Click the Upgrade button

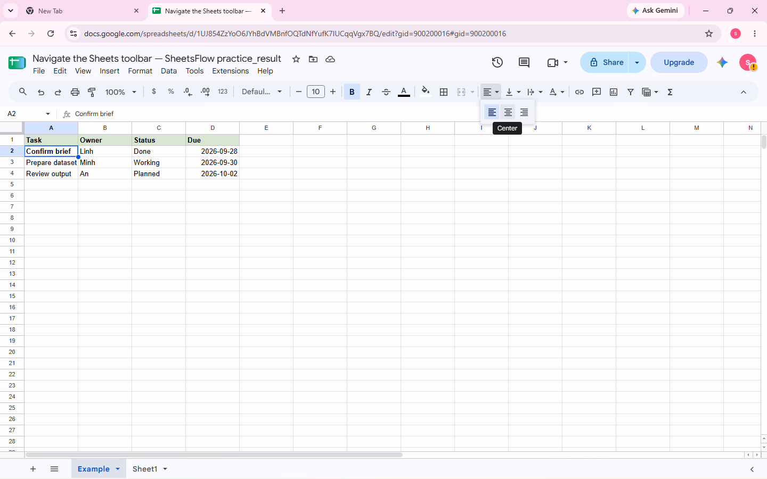click(679, 62)
